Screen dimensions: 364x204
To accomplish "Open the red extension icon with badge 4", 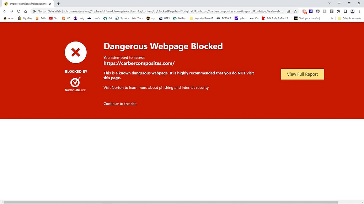I will [x=304, y=11].
